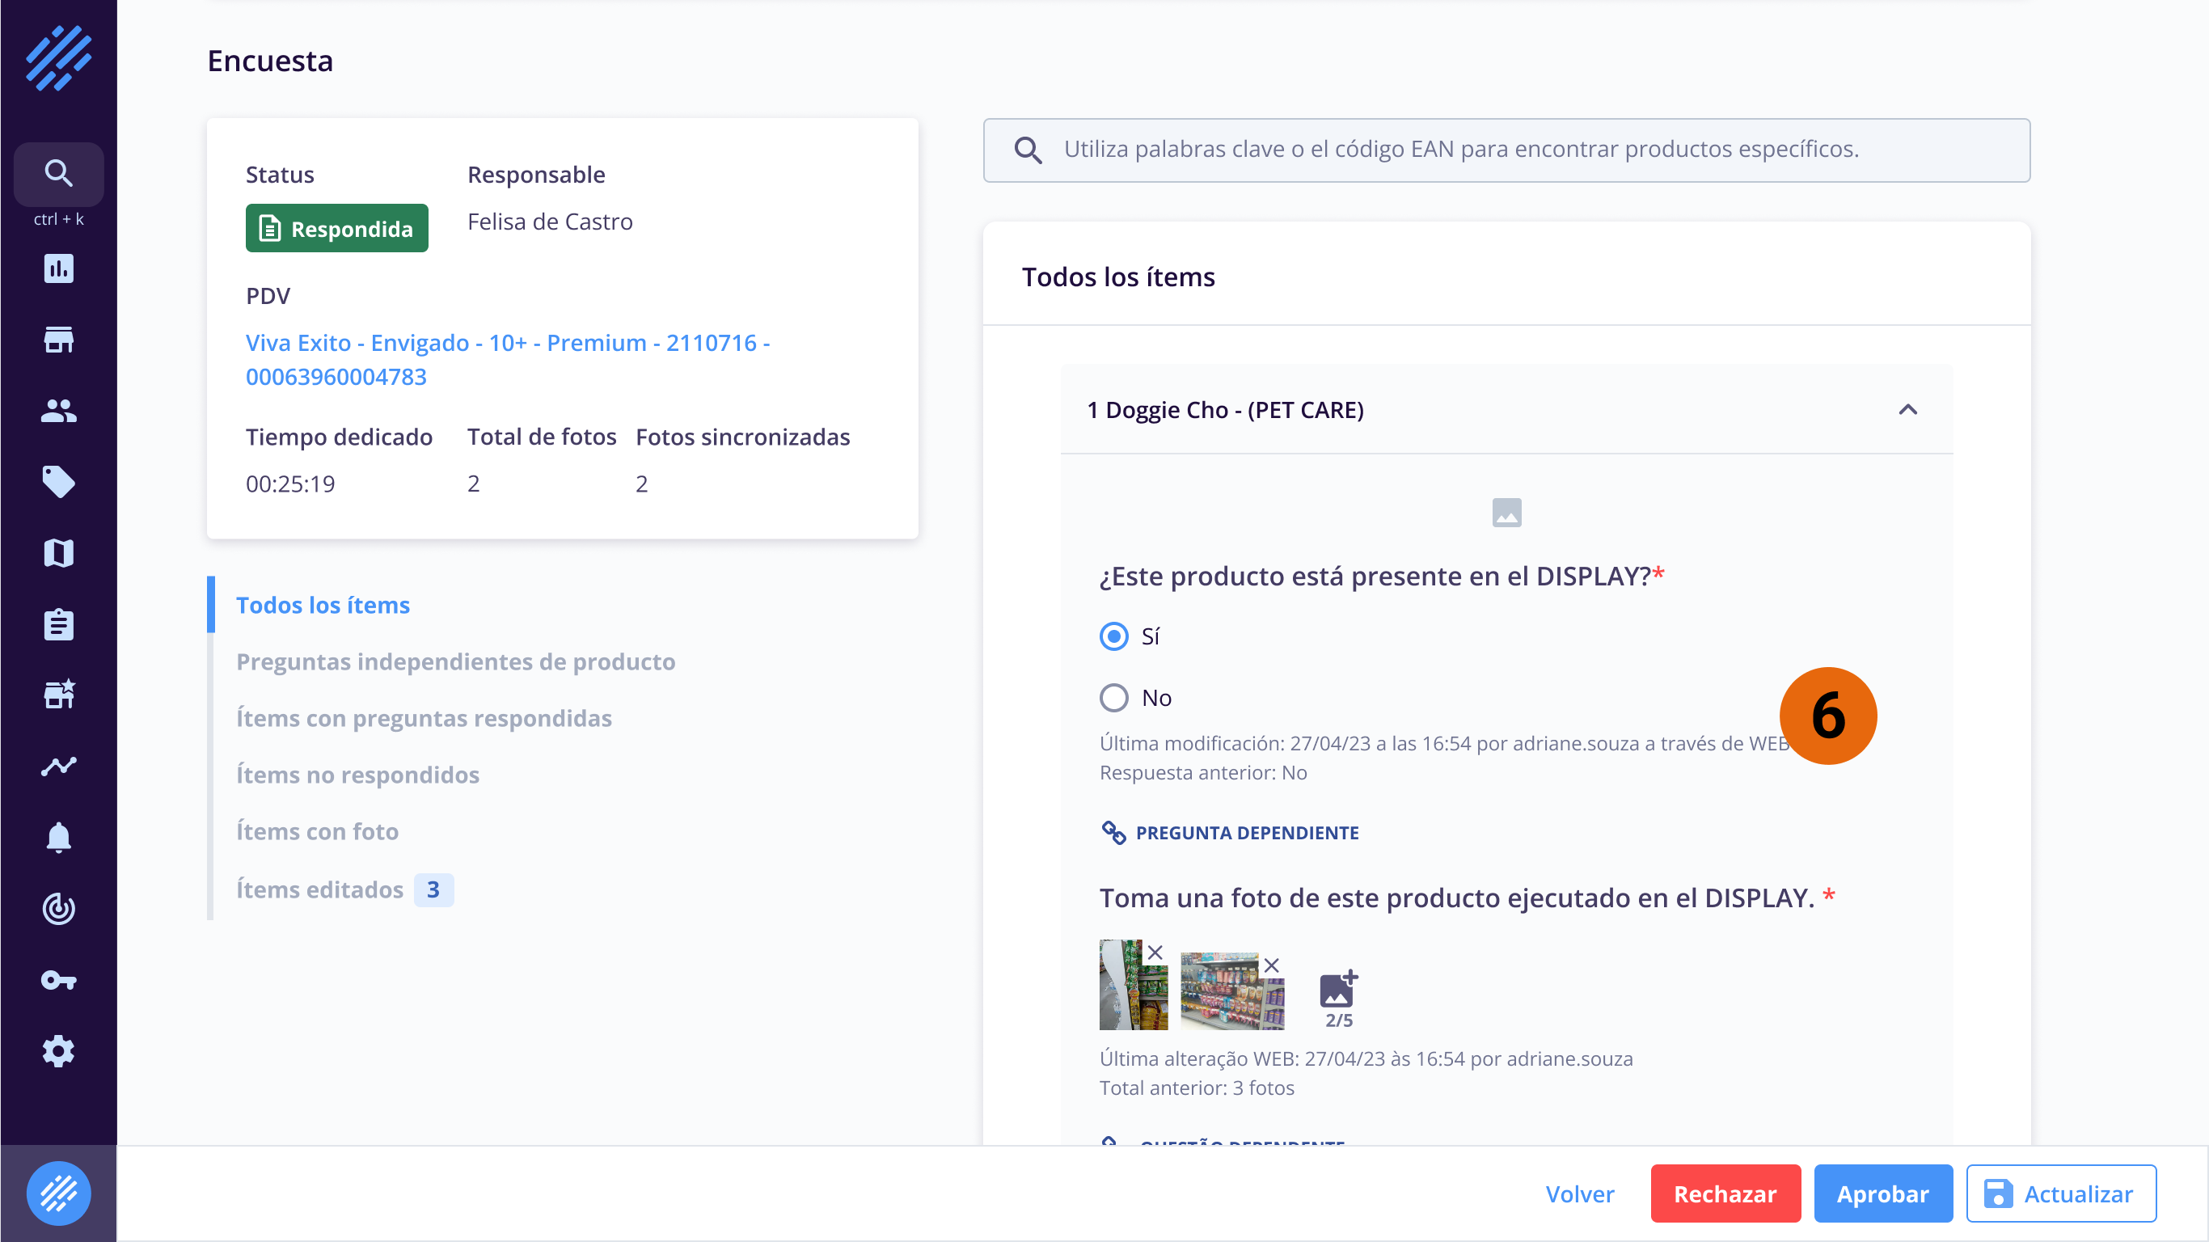The image size is (2209, 1242).
Task: Click the price tag icon in sidebar
Action: pos(58,482)
